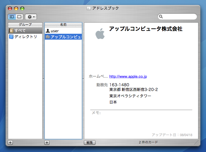The image size is (206, 152).
Task: Add a new group with plus button
Action: coord(10,143)
